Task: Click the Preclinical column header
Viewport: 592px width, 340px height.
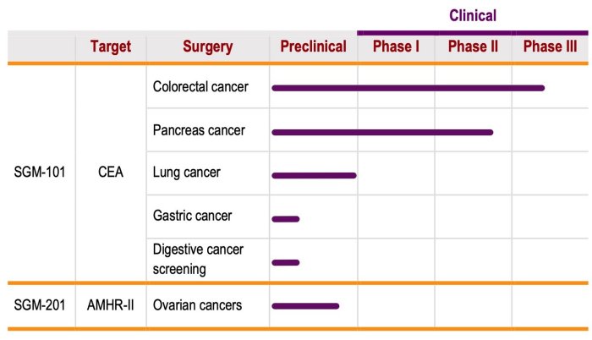Action: [313, 47]
